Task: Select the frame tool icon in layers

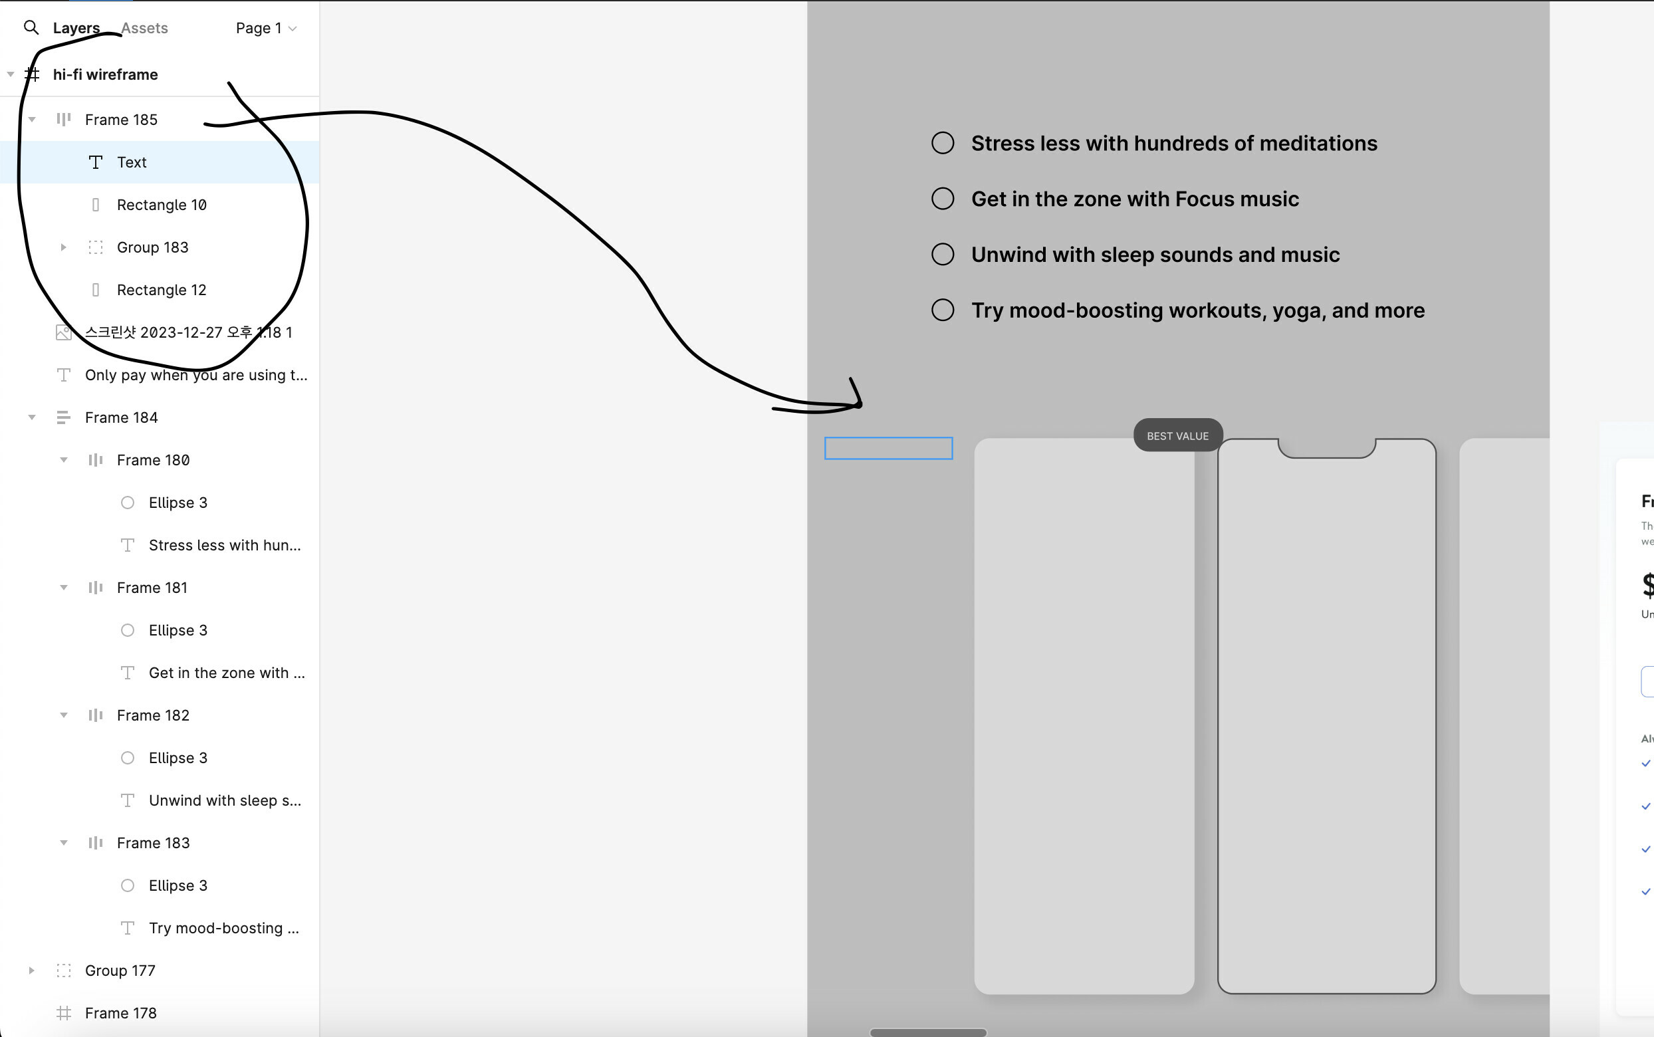Action: point(33,74)
